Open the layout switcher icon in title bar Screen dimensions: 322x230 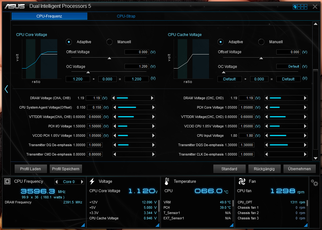point(300,7)
